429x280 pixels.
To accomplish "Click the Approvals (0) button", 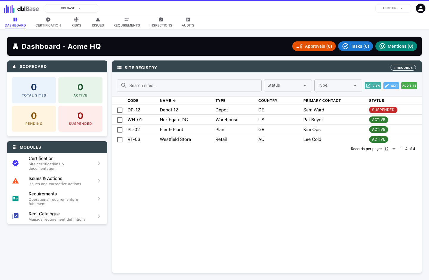I will [x=314, y=46].
